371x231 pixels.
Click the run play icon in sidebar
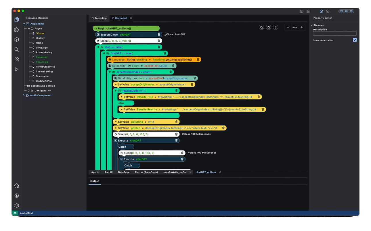tap(17, 69)
